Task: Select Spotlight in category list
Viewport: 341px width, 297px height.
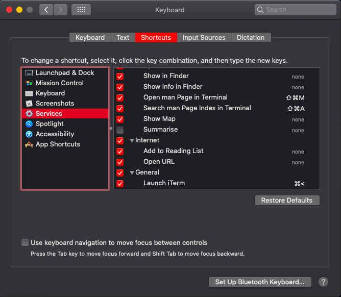Action: (x=65, y=124)
